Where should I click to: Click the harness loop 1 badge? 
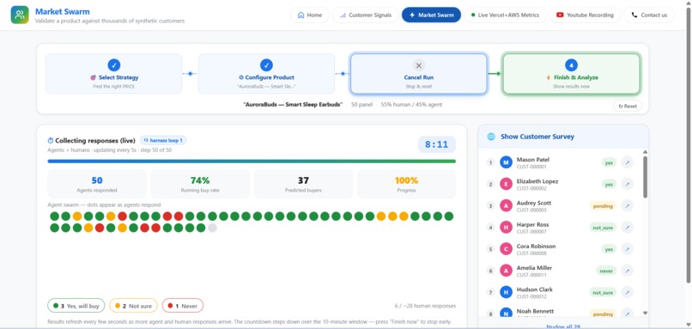(163, 140)
